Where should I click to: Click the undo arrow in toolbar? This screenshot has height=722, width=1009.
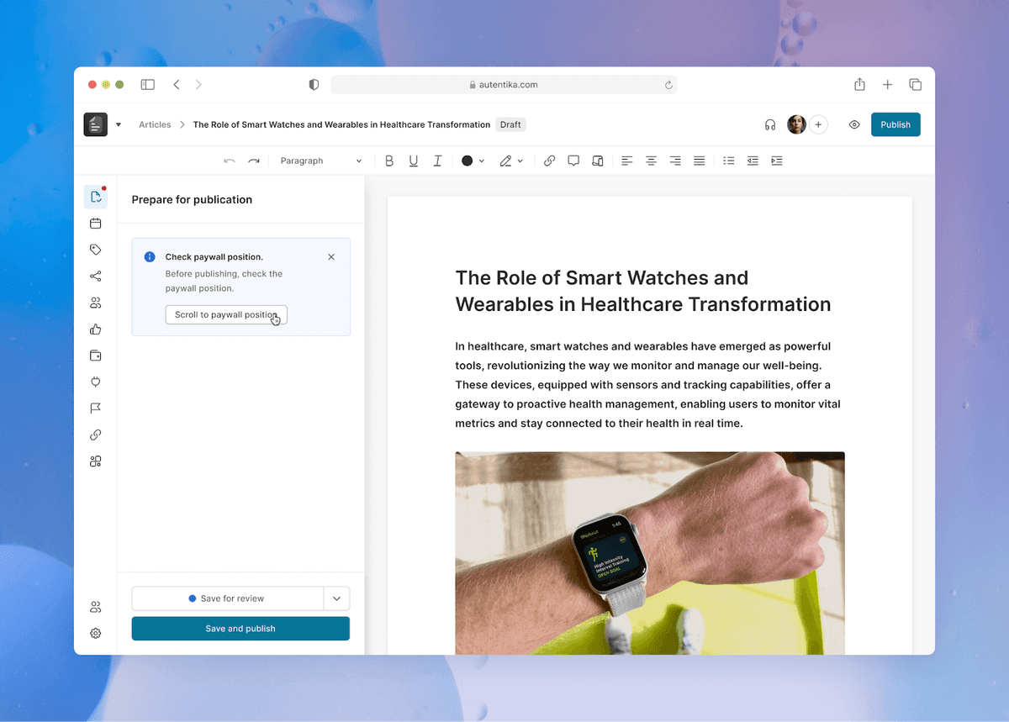[x=230, y=161]
